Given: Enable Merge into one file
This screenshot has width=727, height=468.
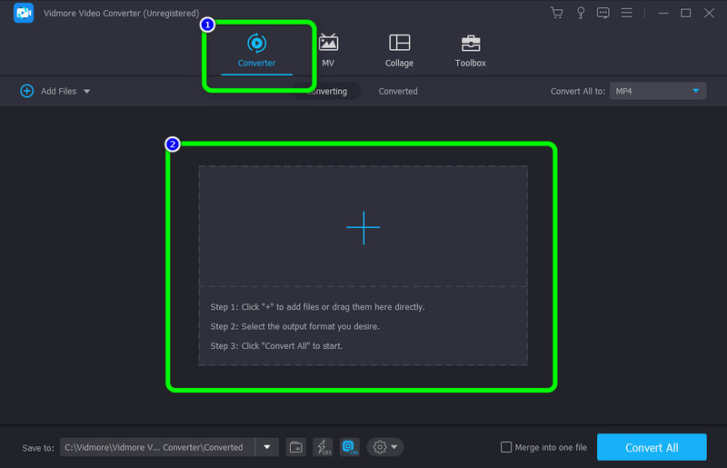Looking at the screenshot, I should click(506, 447).
